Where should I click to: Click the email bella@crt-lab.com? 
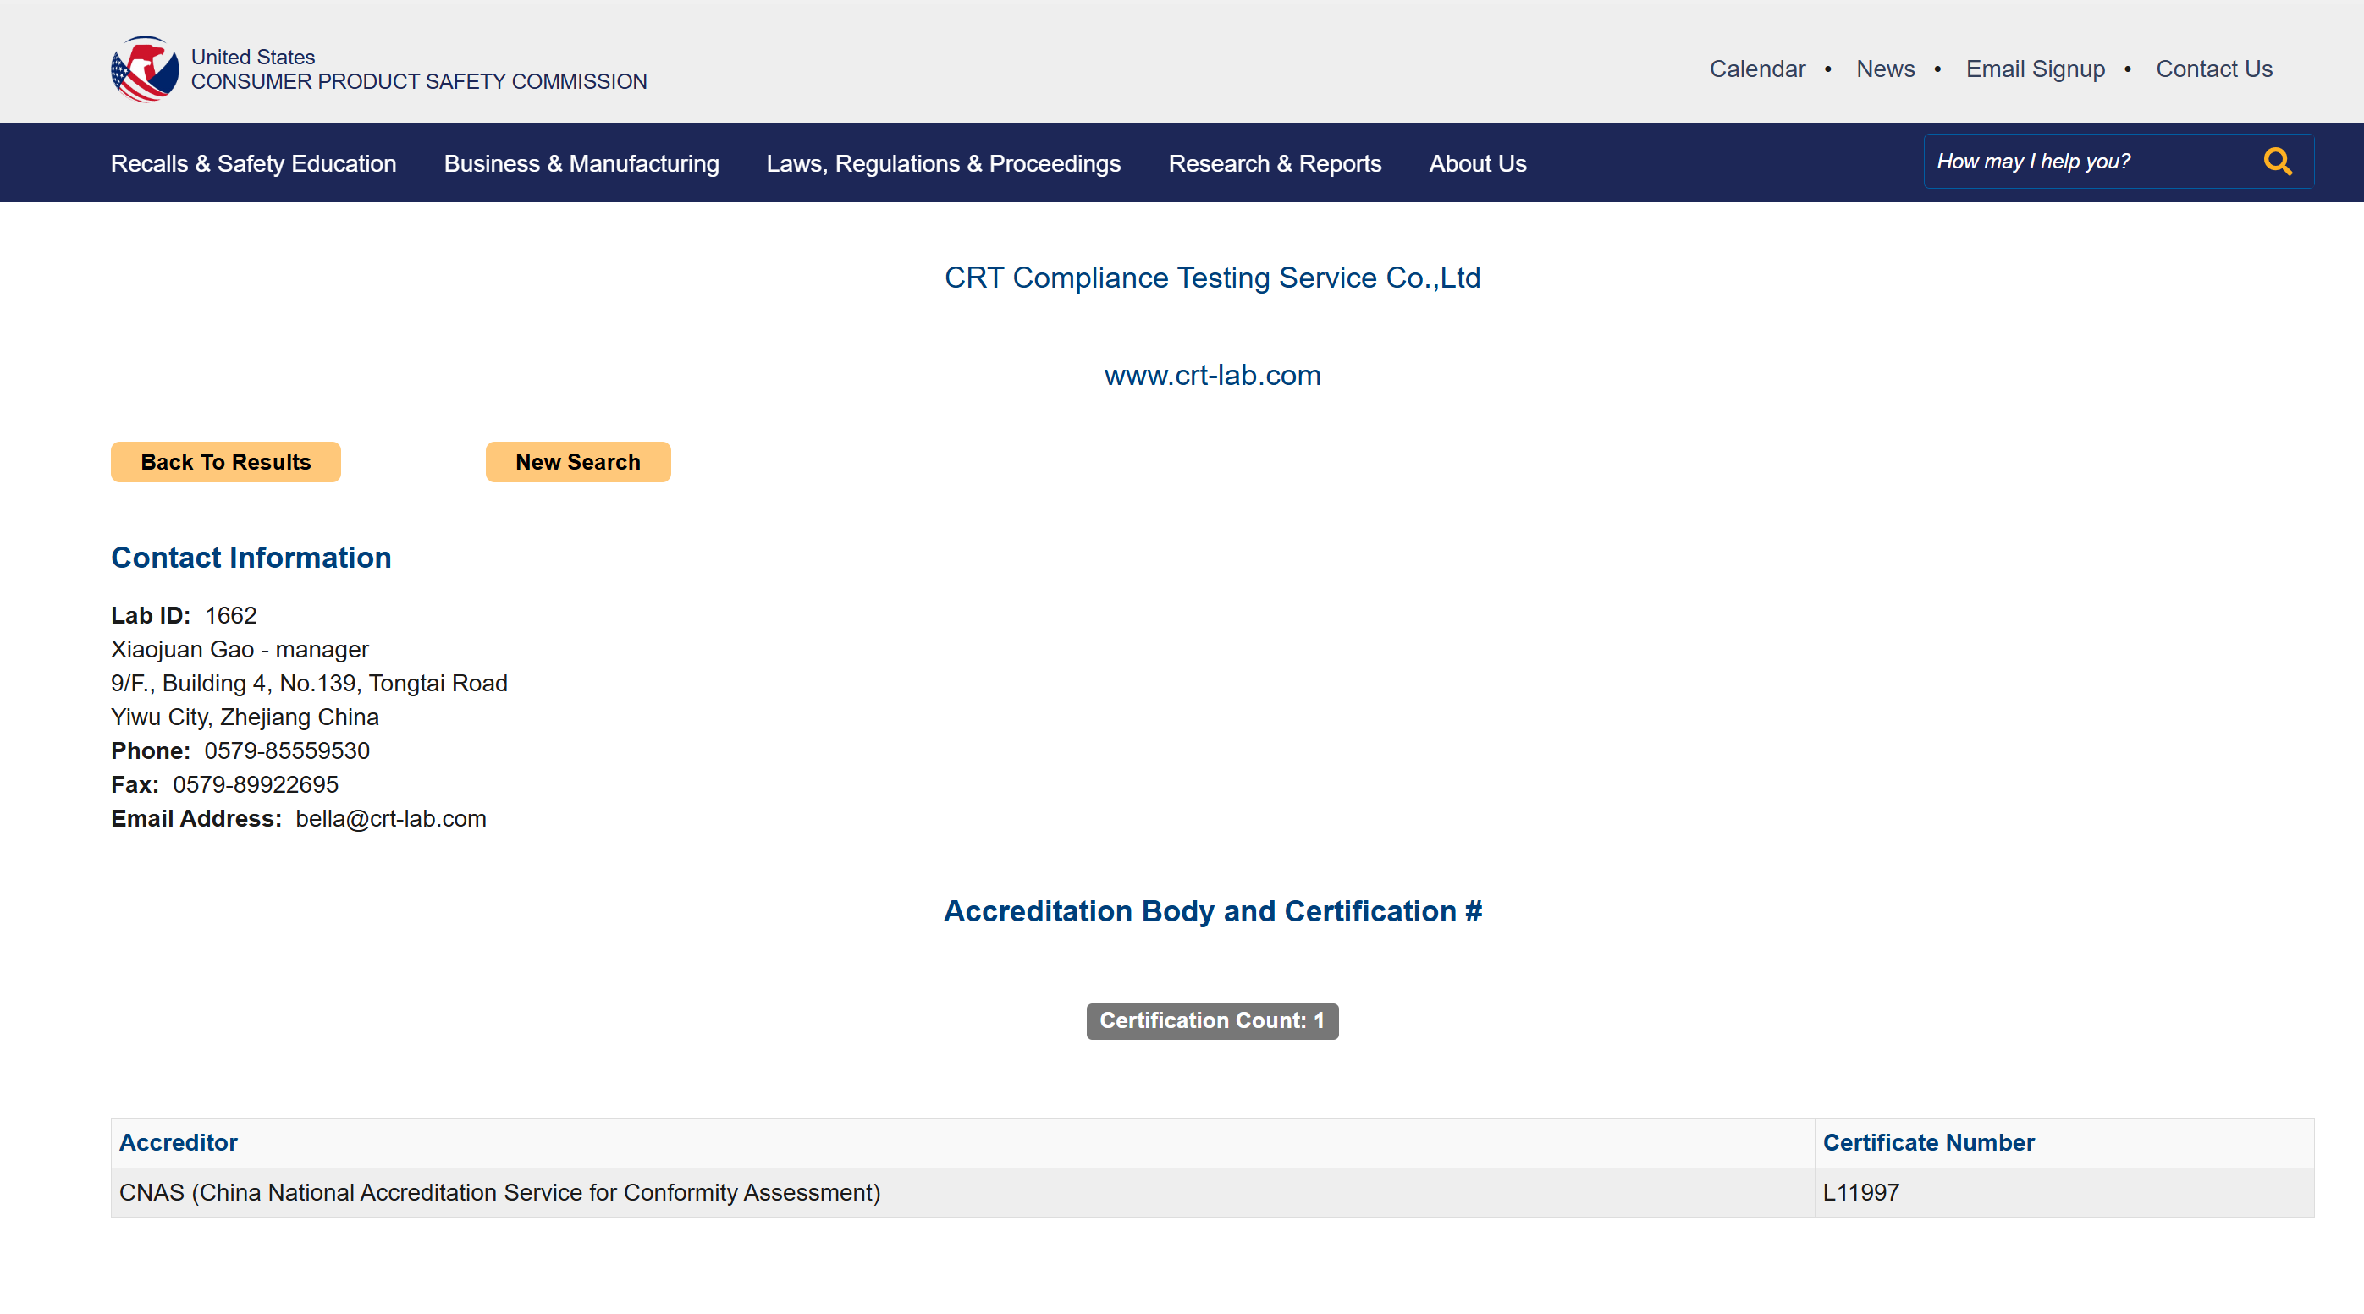(391, 818)
